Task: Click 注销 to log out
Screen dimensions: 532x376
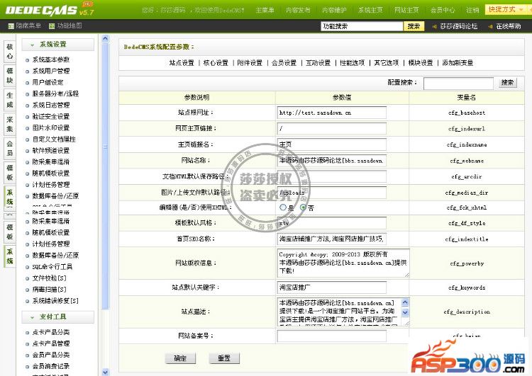Action: (x=472, y=10)
